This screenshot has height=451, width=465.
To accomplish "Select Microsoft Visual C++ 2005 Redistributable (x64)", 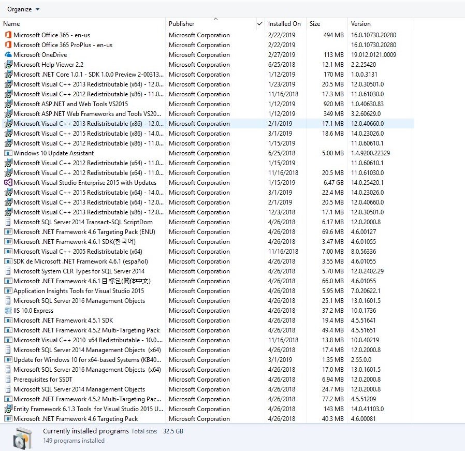I will 78,252.
